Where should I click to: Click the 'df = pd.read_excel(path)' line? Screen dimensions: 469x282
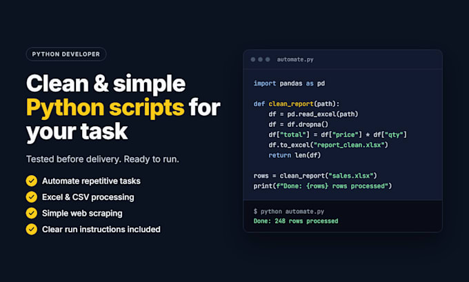click(x=313, y=114)
